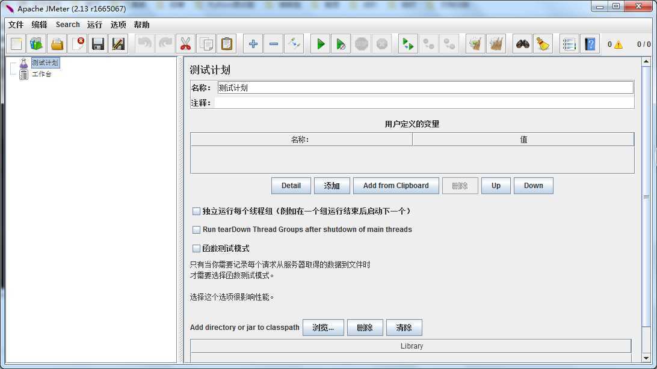Open Search with binoculars icon
This screenshot has width=657, height=369.
tap(522, 43)
